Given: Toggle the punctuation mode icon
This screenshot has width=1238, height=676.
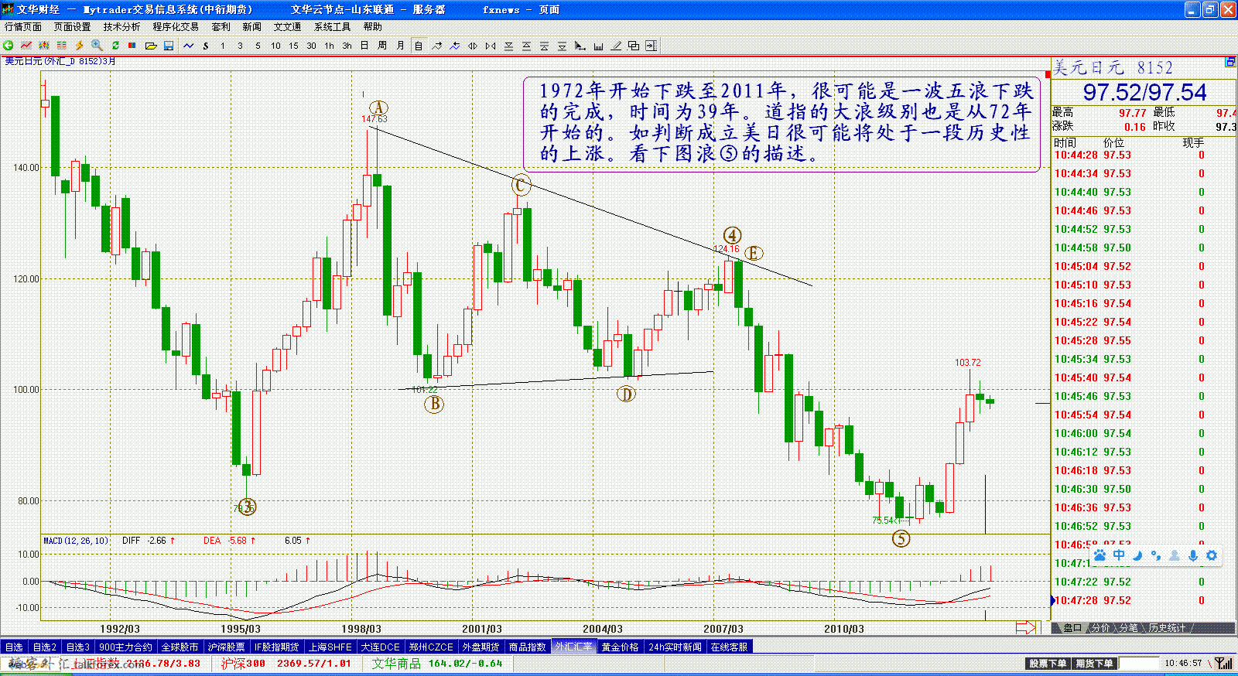Looking at the screenshot, I should tap(1156, 555).
